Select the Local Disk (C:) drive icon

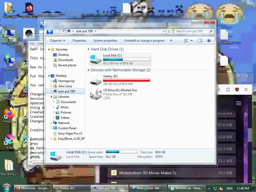(96, 59)
